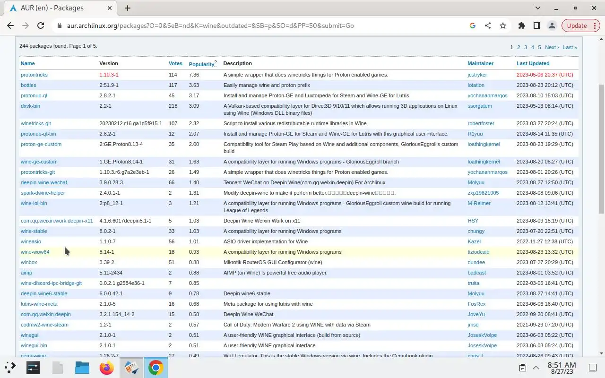Screen dimensions: 605x378
Task: Reload the current page
Action: tap(41, 26)
